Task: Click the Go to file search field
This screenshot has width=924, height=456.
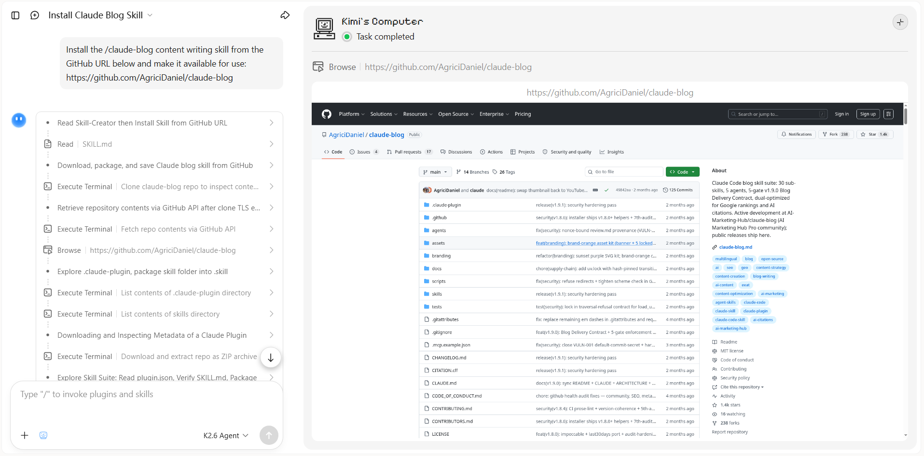Action: click(x=624, y=172)
